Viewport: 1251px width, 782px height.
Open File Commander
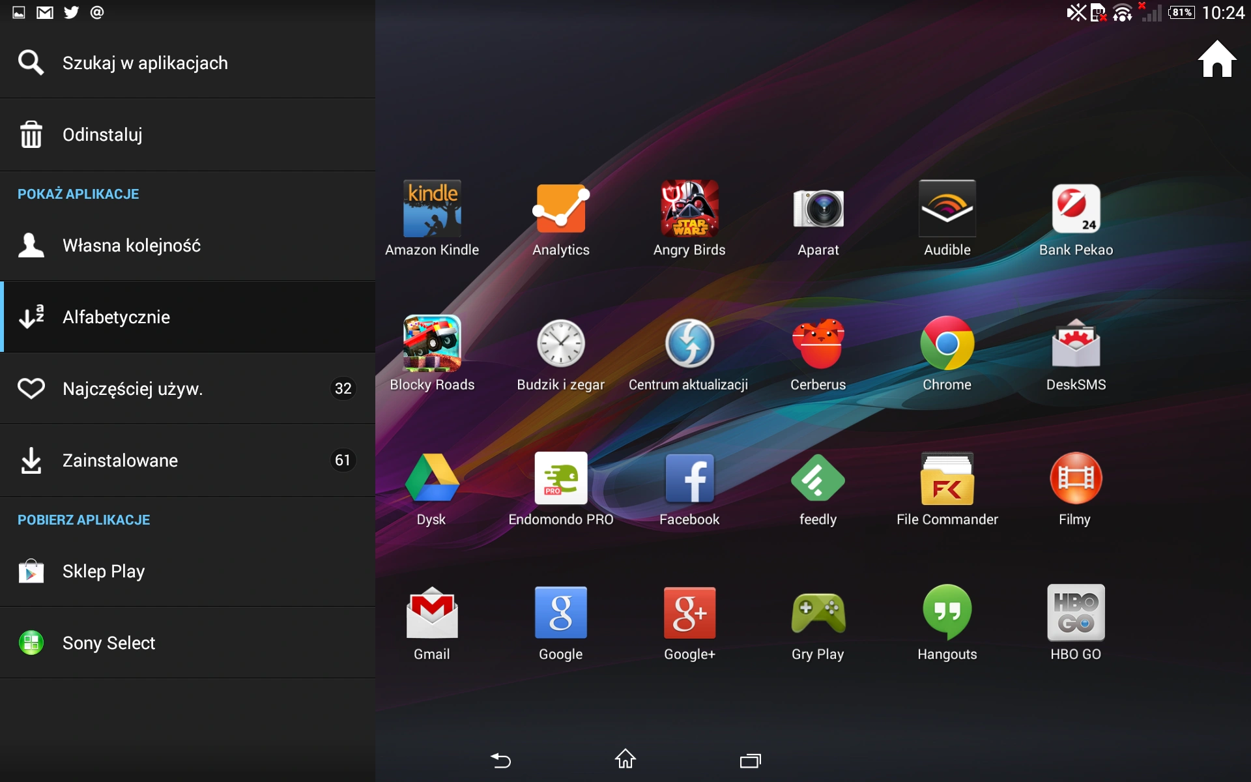pos(947,488)
